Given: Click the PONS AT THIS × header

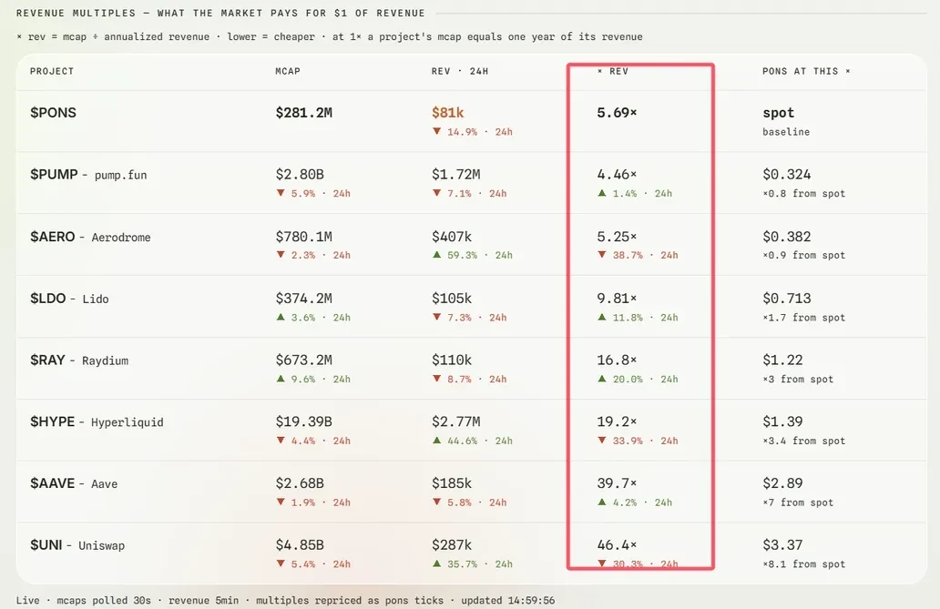Looking at the screenshot, I should (806, 71).
